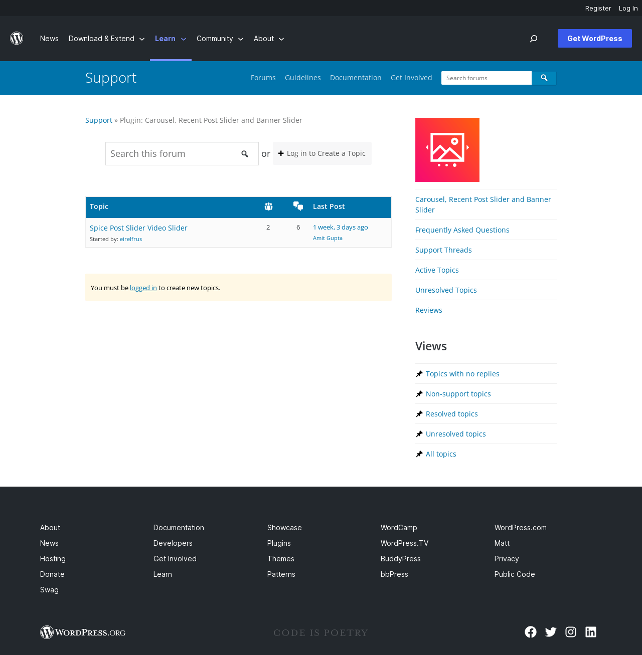
Task: Go to the Forums tab in Support bar
Action: tap(263, 78)
